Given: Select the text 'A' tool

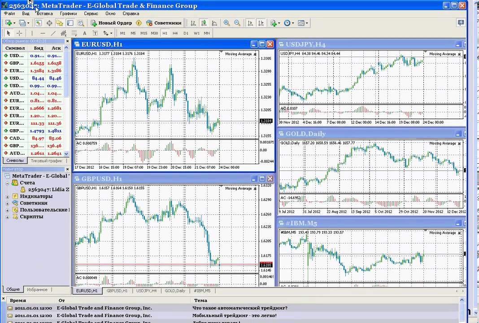Looking at the screenshot, I should [x=85, y=33].
